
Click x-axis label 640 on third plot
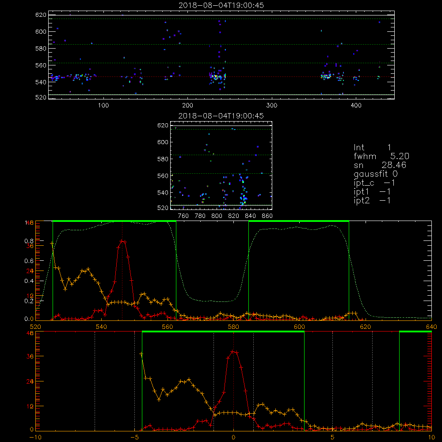(431, 327)
